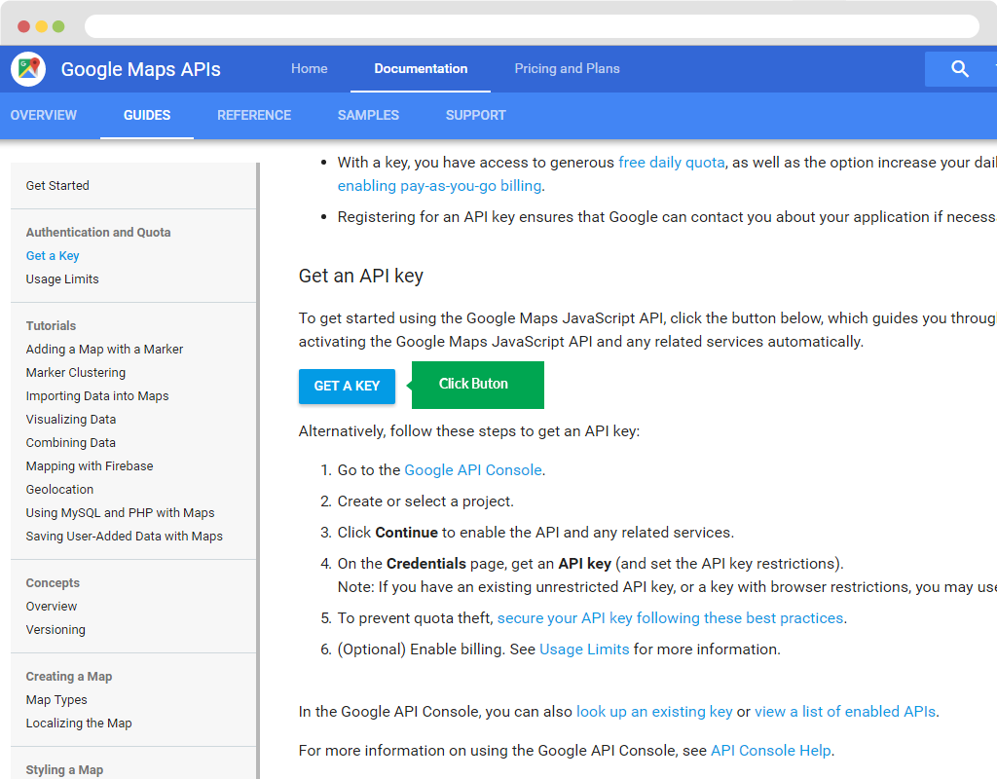Open Visualizing Data tutorial

(70, 420)
